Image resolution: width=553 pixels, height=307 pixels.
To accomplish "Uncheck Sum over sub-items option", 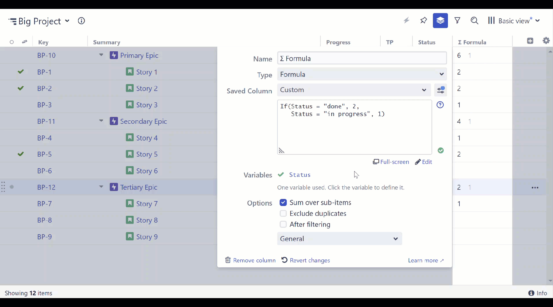I will [283, 203].
